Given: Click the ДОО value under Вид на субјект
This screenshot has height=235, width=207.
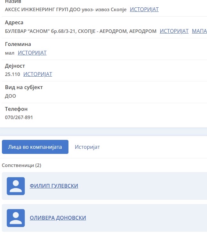Looking at the screenshot, I should coord(11,96).
